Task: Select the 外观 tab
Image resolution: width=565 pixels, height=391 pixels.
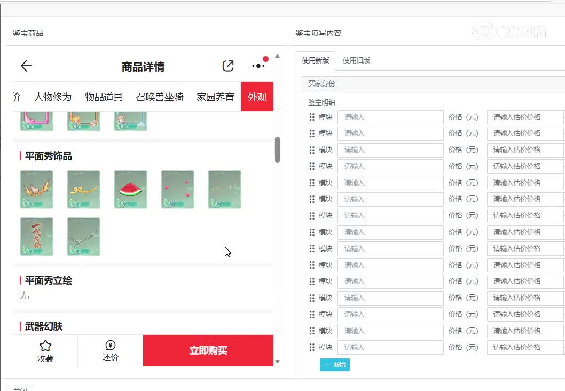Action: click(x=257, y=97)
